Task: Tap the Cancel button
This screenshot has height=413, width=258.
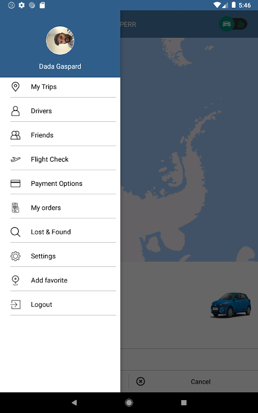Action: [201, 382]
